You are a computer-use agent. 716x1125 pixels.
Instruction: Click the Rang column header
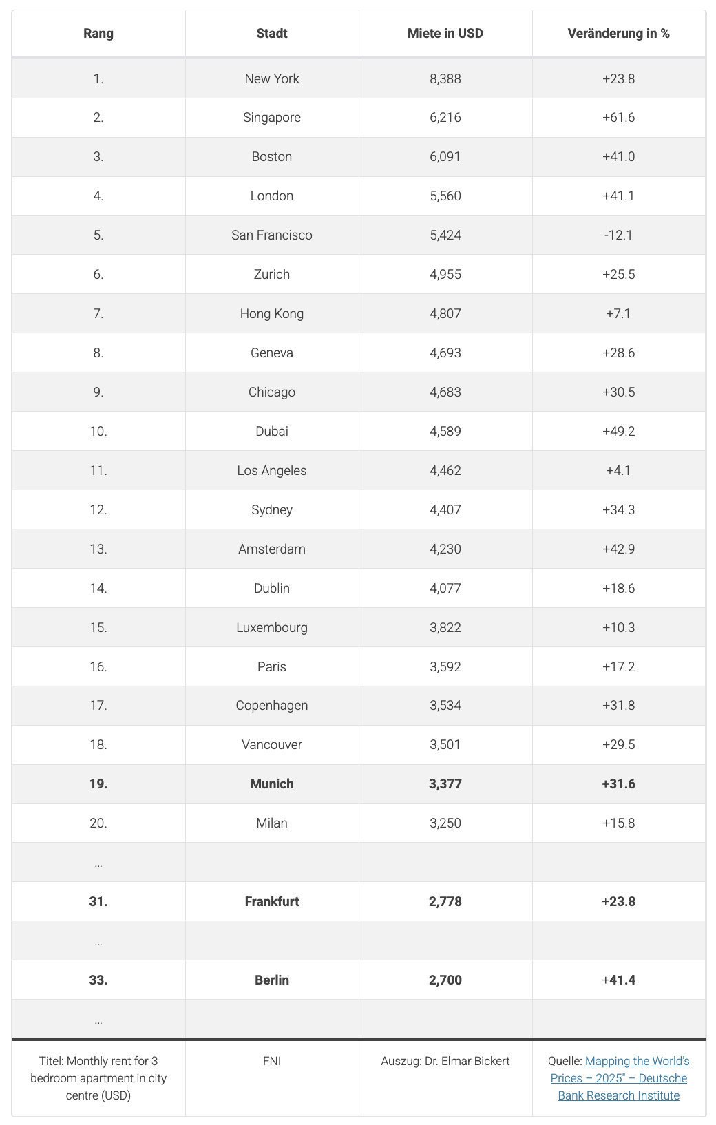[x=98, y=33]
